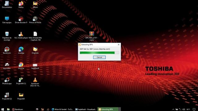198x111 pixels.
Task: Select the Documentos desktop icon
Action: click(x=7, y=5)
